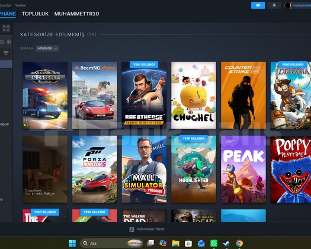The height and width of the screenshot is (249, 311).
Task: Open the sidebar filter lines icon
Action: [x=6, y=53]
